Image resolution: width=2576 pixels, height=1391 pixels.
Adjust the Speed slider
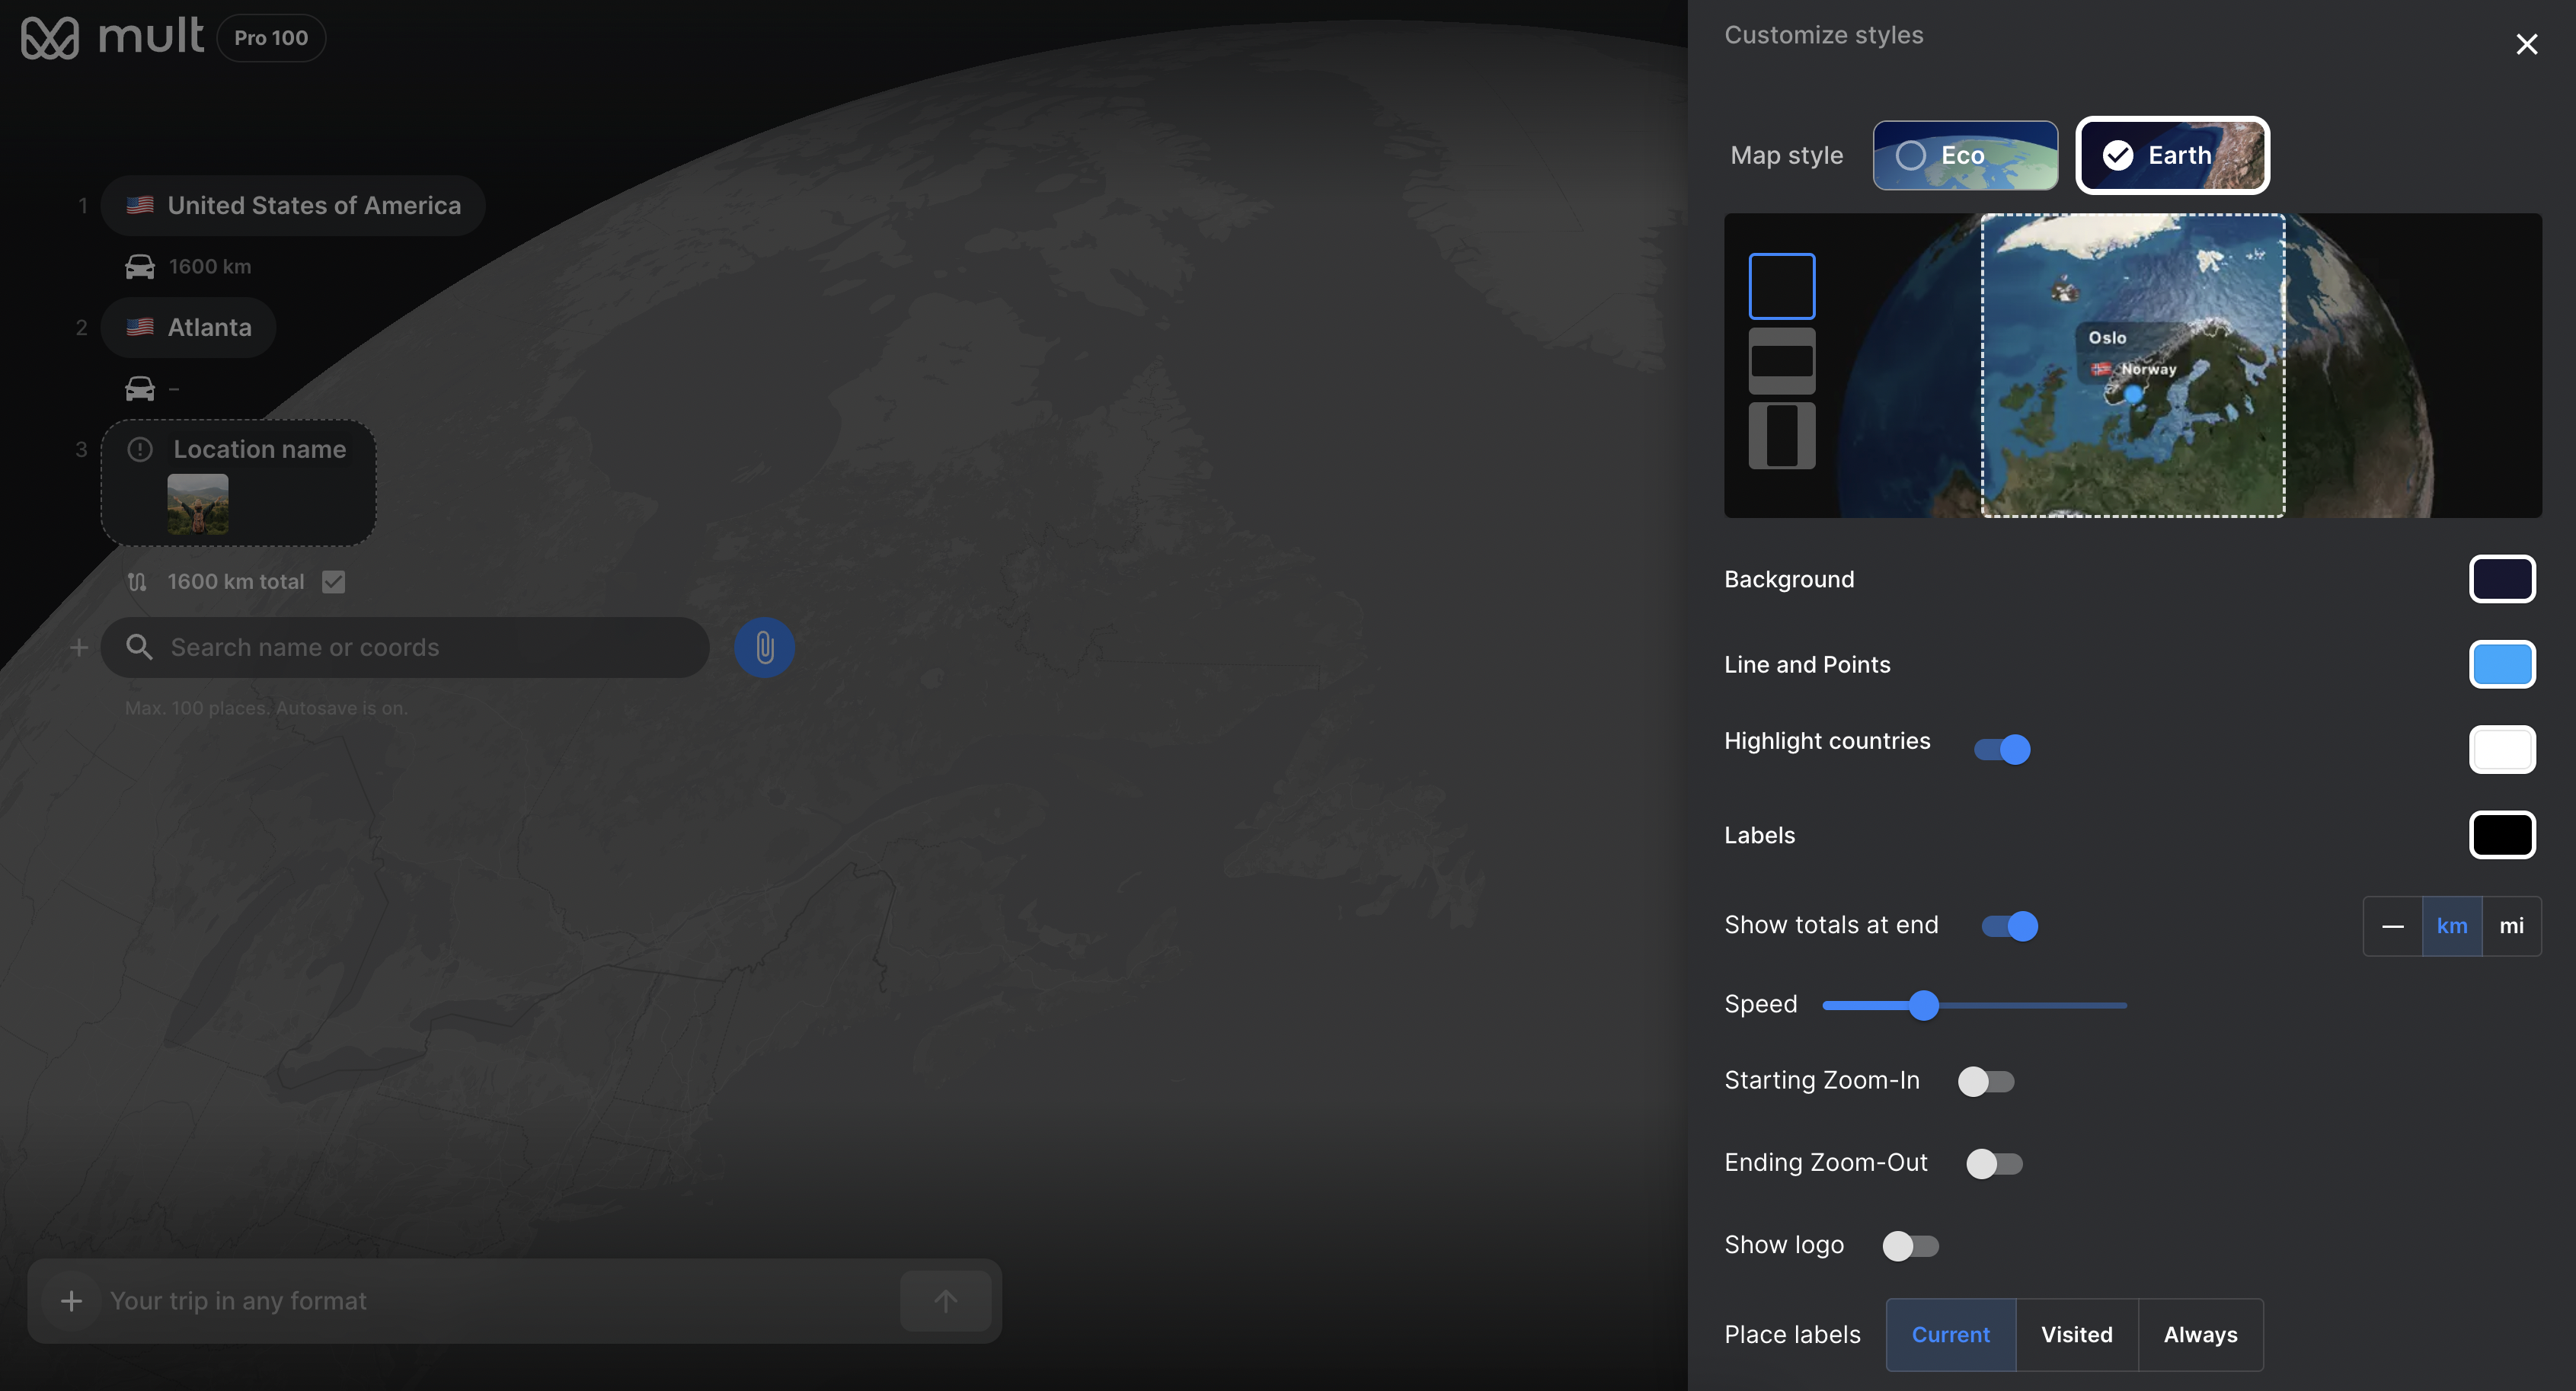click(x=1922, y=1005)
